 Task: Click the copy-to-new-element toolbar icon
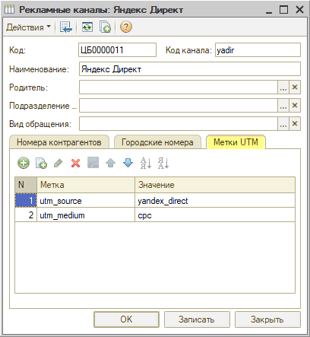click(105, 27)
